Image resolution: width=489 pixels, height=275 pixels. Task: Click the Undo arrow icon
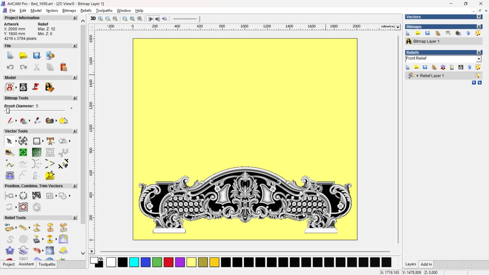[10, 67]
